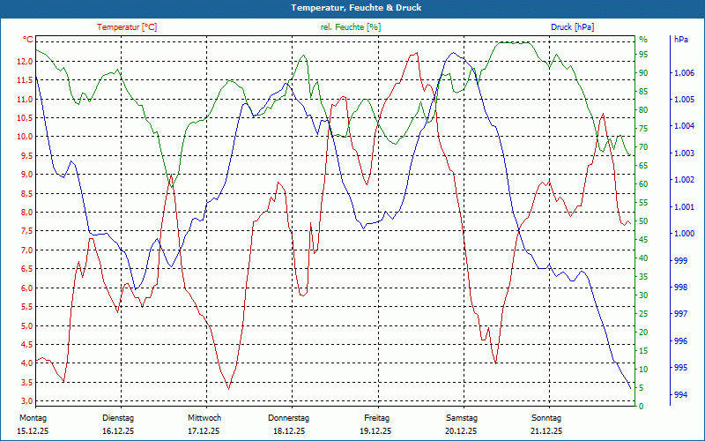This screenshot has height=441, width=705.
Task: Click the '11,5' temperature axis value
Action: coord(25,80)
